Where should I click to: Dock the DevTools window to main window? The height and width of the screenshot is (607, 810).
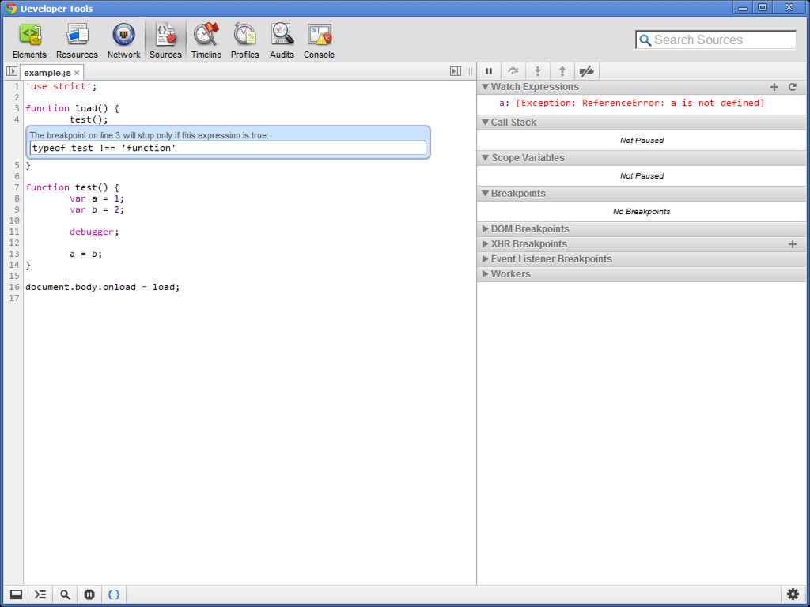pyautogui.click(x=16, y=594)
